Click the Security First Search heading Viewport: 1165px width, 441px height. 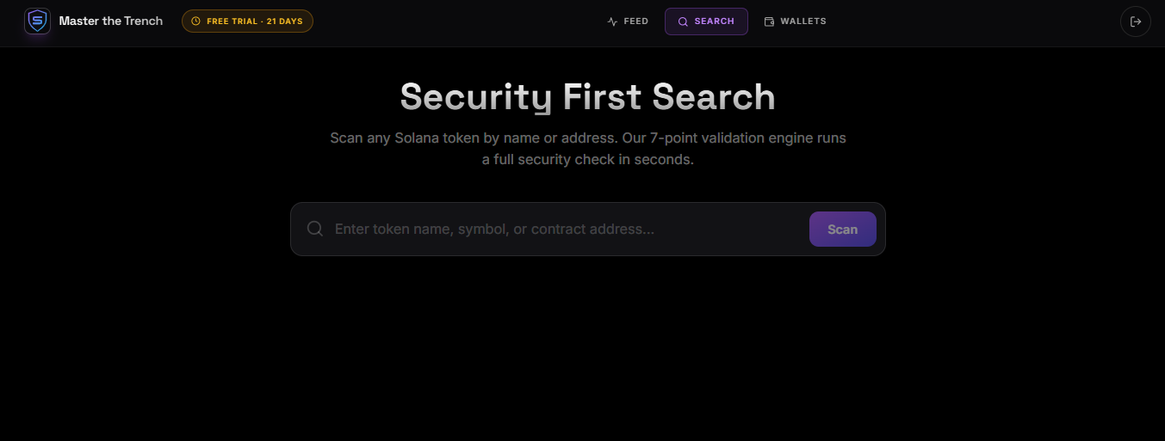587,96
